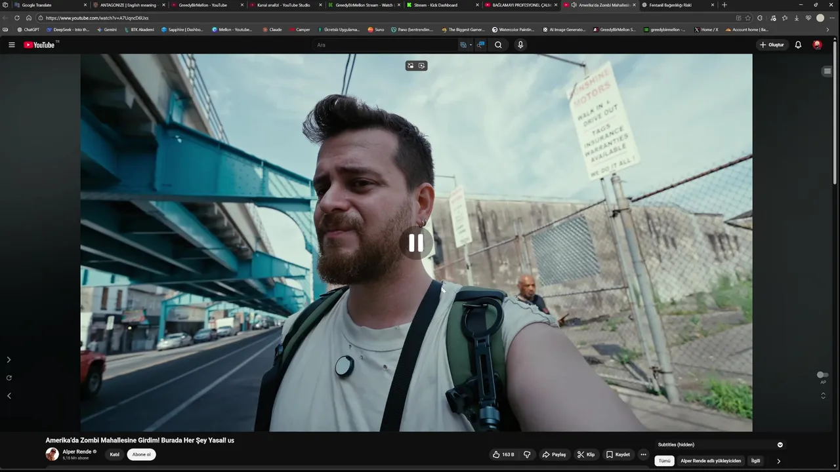840x472 pixels.
Task: Open the YouTube hamburger guide menu
Action: (x=11, y=45)
